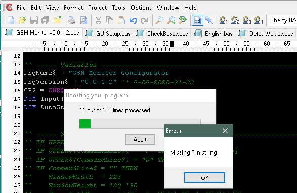Switch to the GUISetup.bas tab
The width and height of the screenshot is (297, 193).
point(108,34)
